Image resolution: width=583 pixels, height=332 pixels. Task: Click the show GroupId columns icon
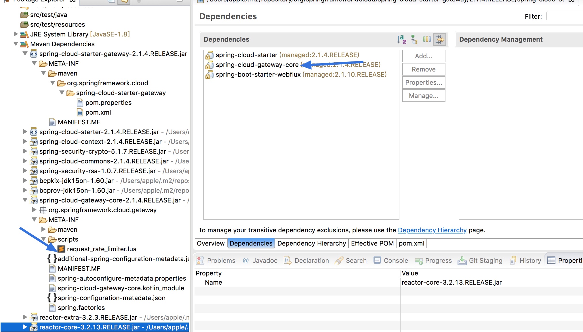427,39
